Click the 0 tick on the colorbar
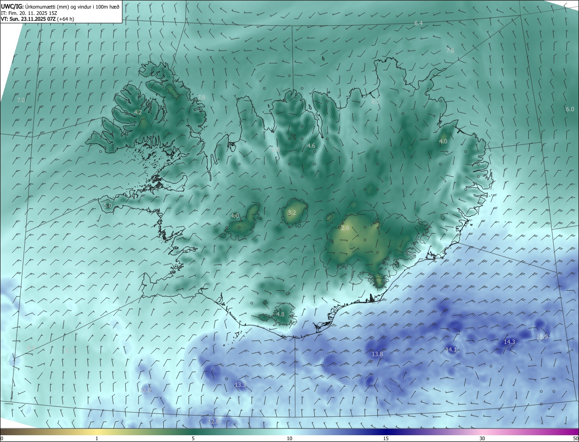Image resolution: width=579 pixels, height=442 pixels. point(2,438)
